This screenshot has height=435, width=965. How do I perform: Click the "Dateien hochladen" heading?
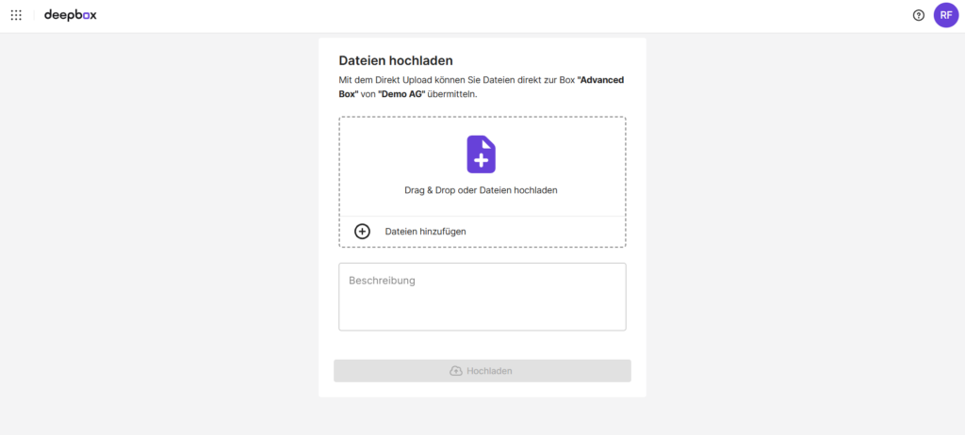(x=396, y=61)
